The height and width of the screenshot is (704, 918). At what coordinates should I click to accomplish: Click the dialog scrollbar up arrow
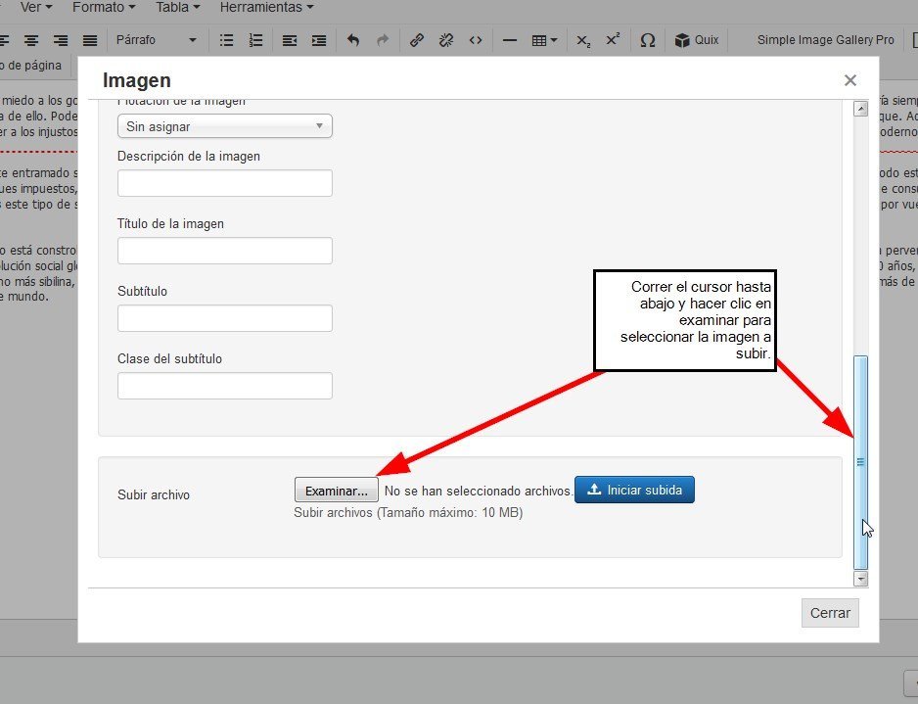[860, 109]
